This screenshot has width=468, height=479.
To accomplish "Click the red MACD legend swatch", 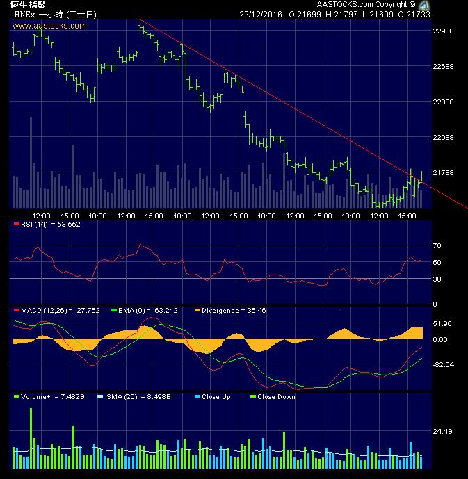I will pos(17,310).
